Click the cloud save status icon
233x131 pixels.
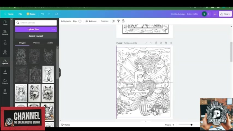pos(57,14)
